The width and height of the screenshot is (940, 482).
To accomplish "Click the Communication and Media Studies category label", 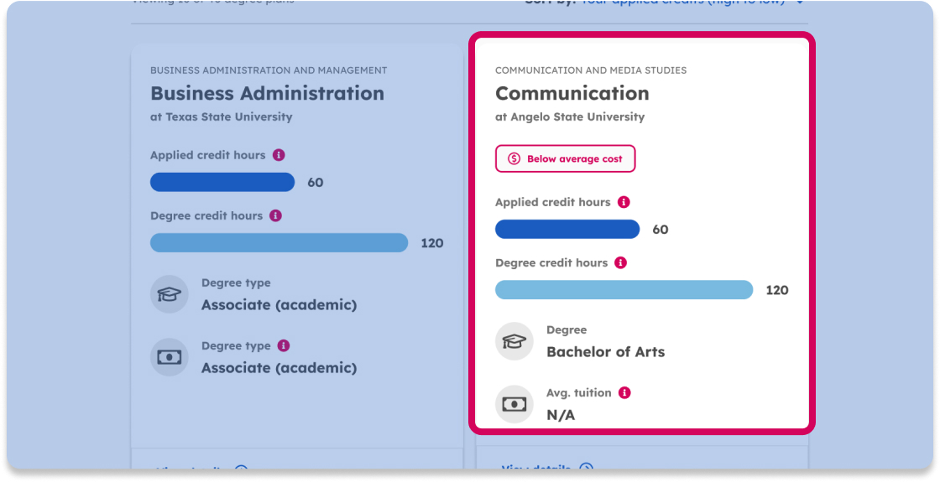I will point(591,70).
